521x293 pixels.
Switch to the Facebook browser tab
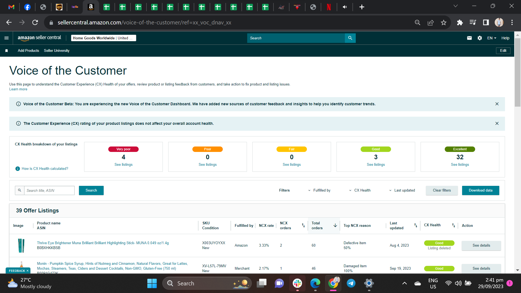27,7
